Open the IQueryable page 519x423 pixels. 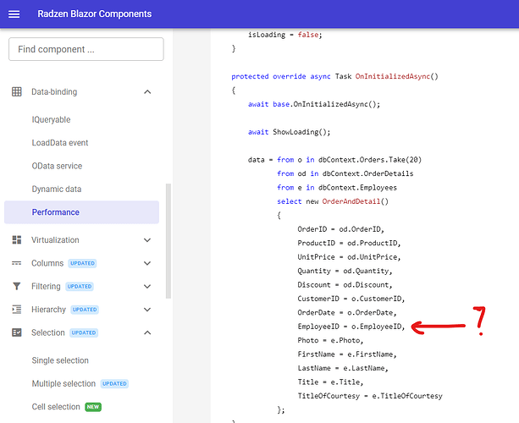[x=52, y=120]
